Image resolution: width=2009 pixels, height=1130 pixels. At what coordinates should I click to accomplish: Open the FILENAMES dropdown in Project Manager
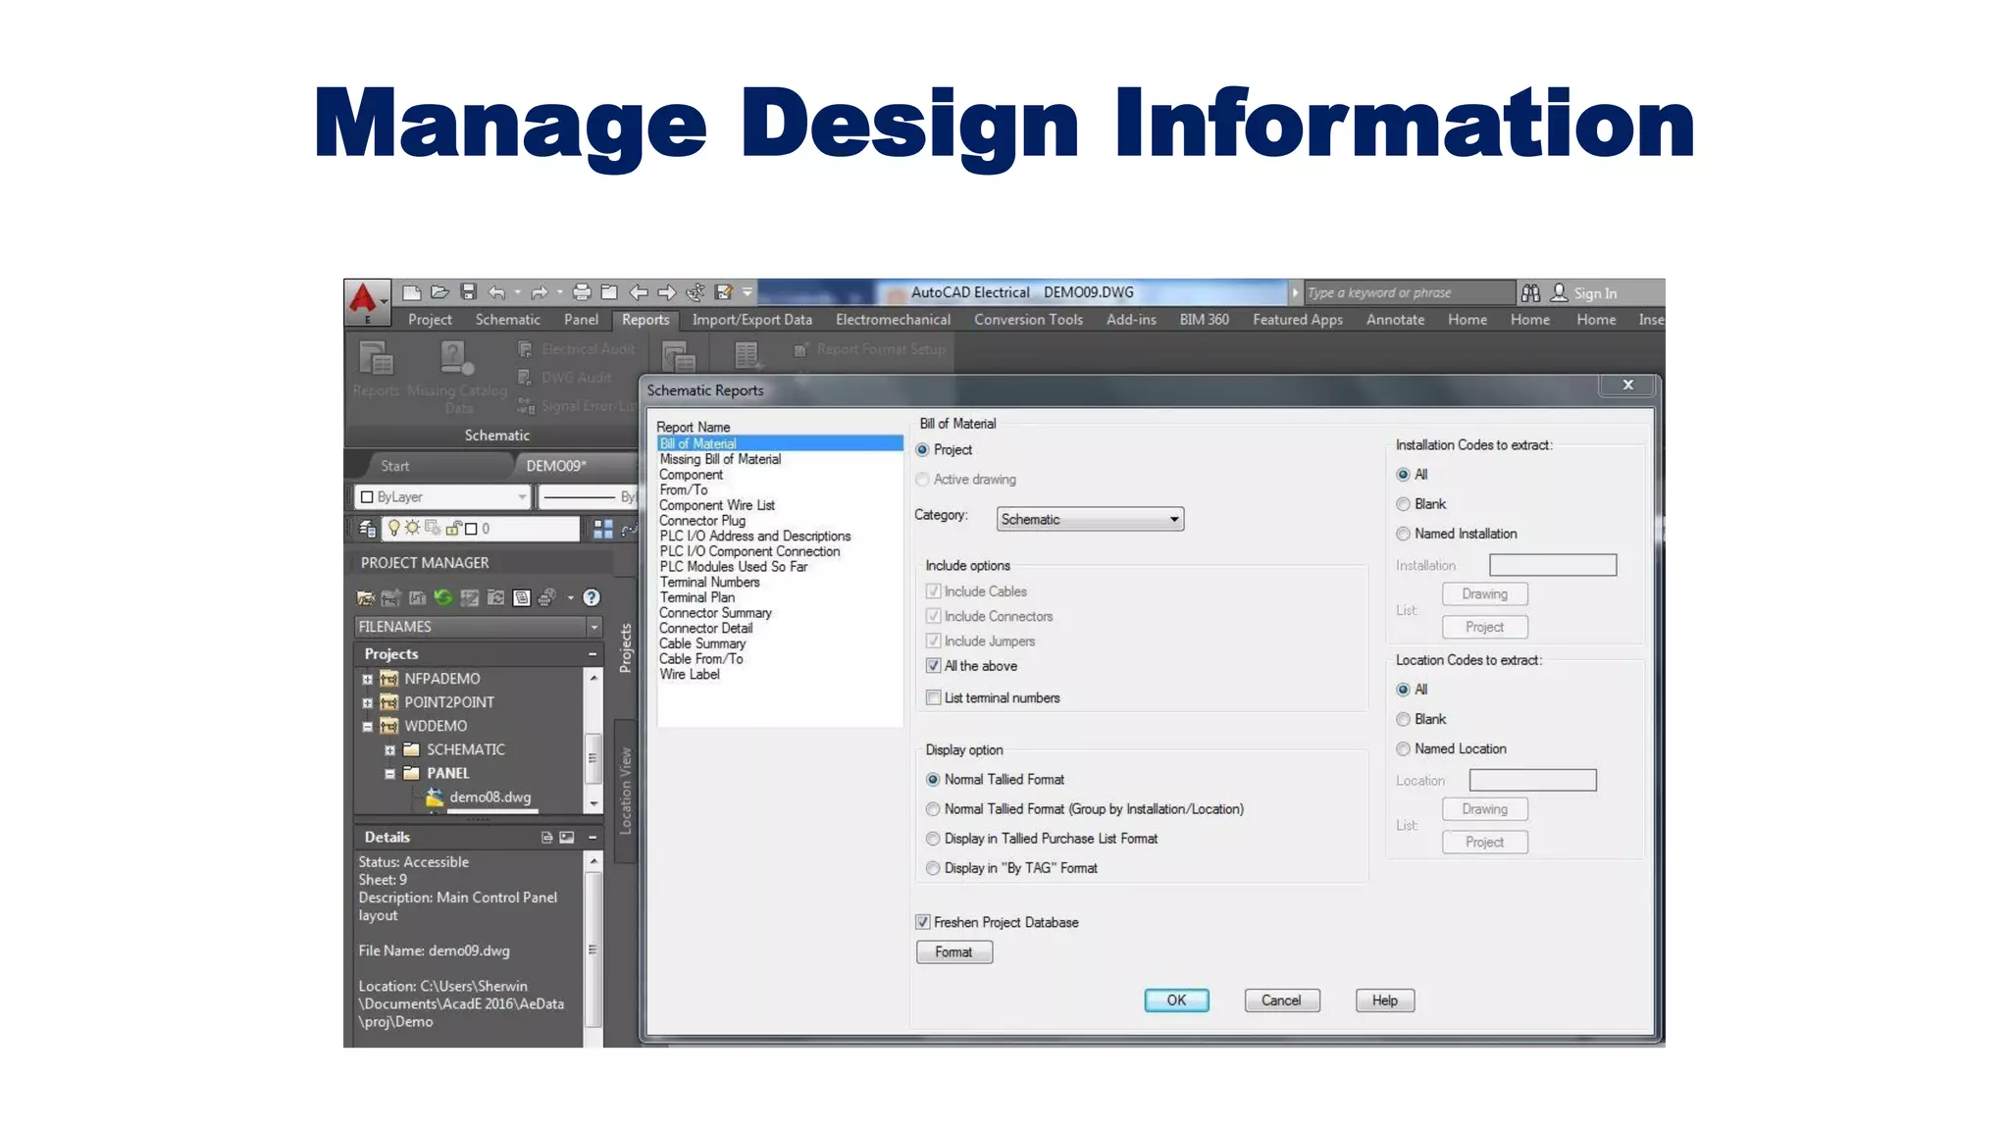[x=593, y=627]
